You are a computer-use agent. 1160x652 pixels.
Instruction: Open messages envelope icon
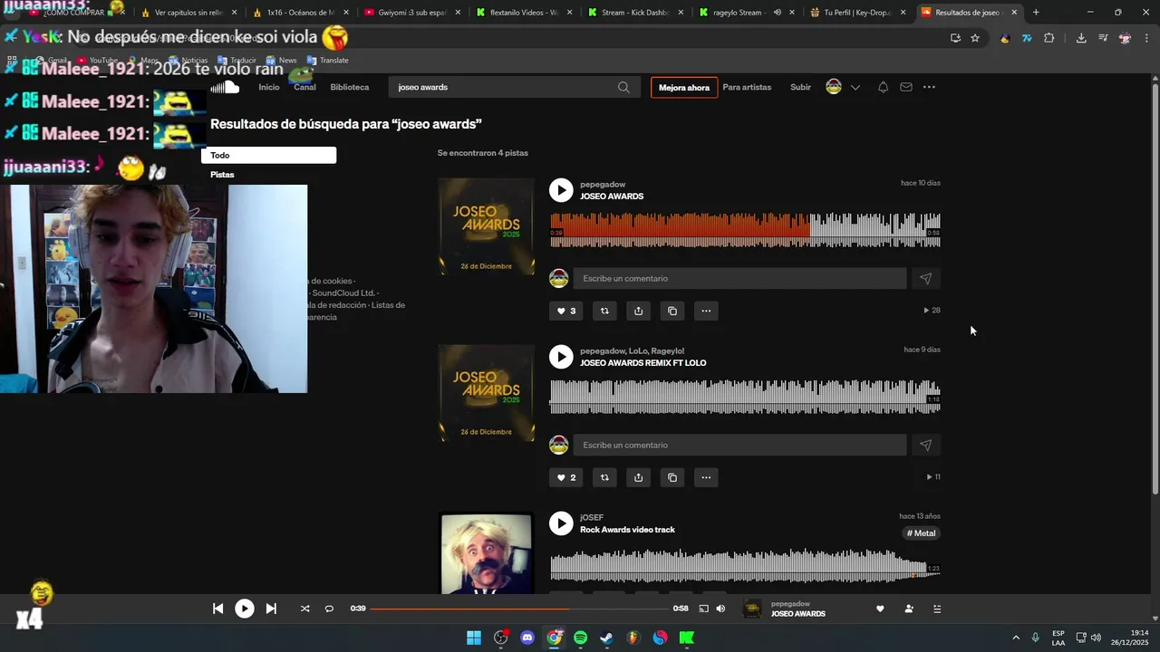pyautogui.click(x=906, y=87)
